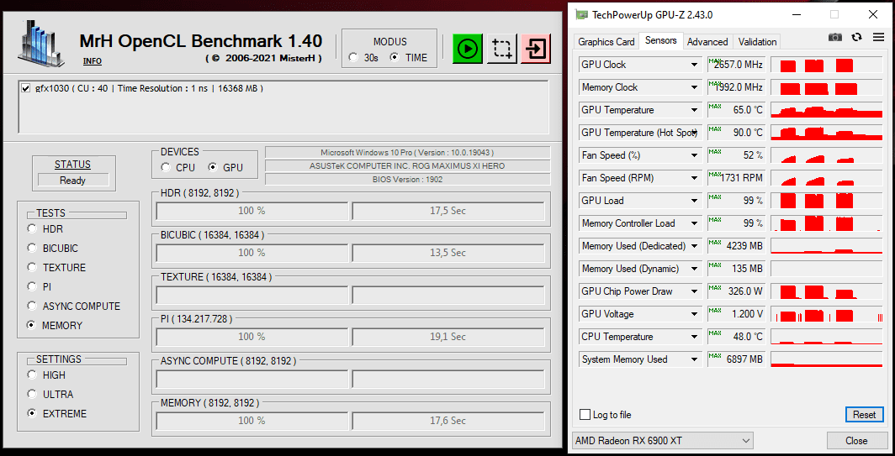Select the HIGH settings option

pos(32,375)
